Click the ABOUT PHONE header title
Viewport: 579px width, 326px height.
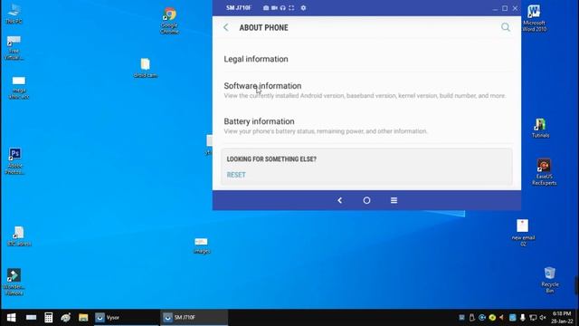point(263,28)
